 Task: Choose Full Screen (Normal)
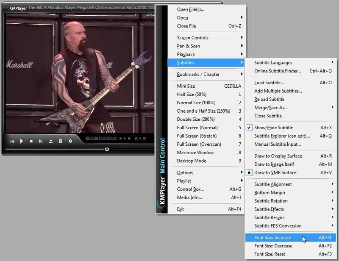click(206, 128)
